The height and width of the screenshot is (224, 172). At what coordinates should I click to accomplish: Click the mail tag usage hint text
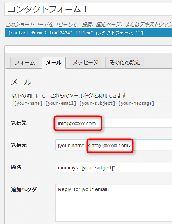(70, 95)
